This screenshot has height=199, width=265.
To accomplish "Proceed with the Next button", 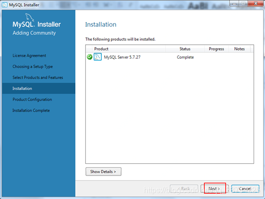I will [214, 189].
